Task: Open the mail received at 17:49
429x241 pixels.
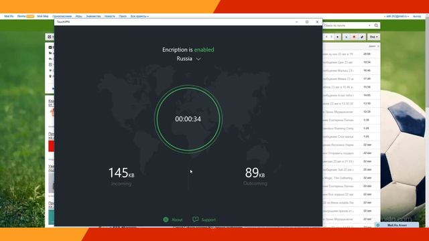Action: 351,79
